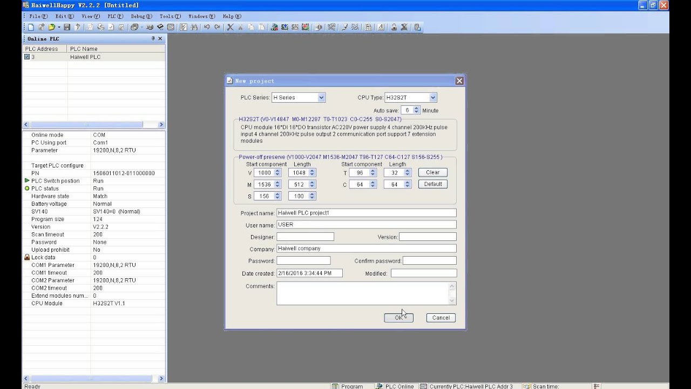The image size is (691, 389).
Task: Click the font letter A toolbar icon
Action: 381,27
